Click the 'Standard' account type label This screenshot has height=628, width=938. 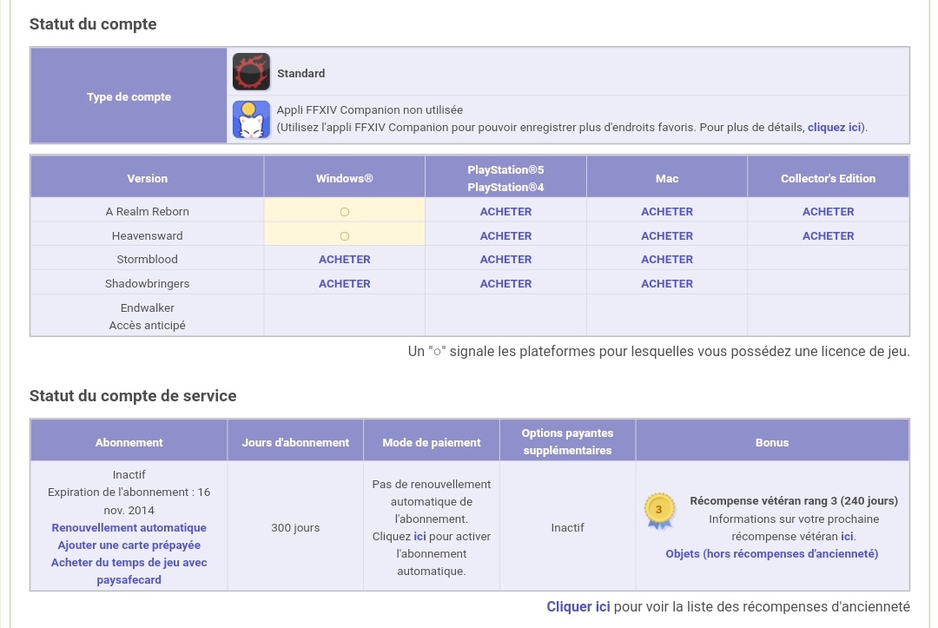(x=301, y=73)
